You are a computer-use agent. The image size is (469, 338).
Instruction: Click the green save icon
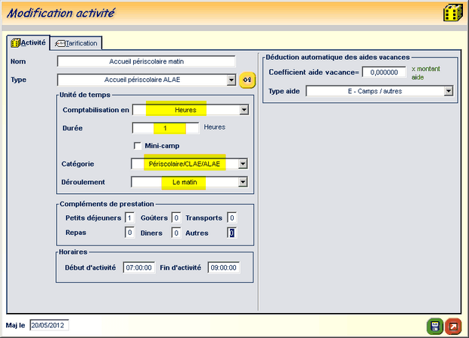pos(435,326)
